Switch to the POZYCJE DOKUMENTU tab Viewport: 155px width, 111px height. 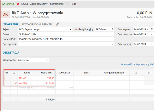click(x=37, y=24)
